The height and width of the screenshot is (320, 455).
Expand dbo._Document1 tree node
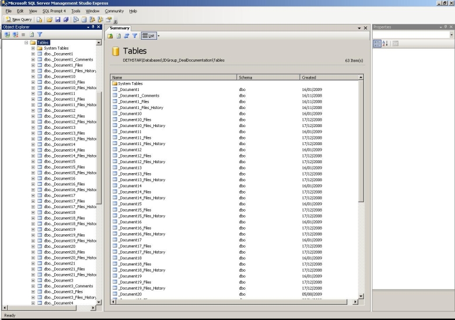[33, 54]
